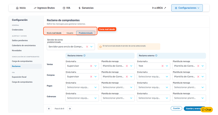Go to previous step with back arrow
Image resolution: width=218 pixels, height=115 pixels.
pyautogui.click(x=49, y=109)
